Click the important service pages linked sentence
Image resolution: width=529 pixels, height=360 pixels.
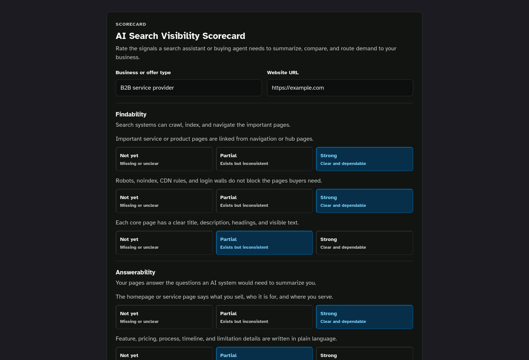[x=215, y=139]
